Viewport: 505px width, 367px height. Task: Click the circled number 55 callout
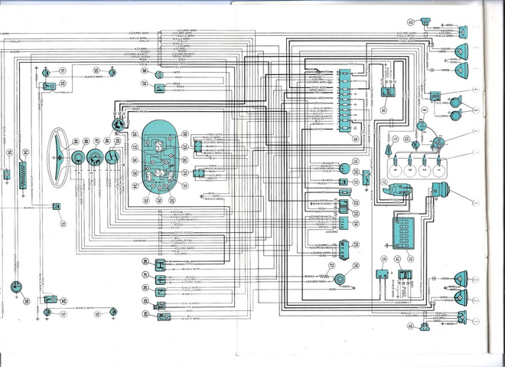pyautogui.click(x=27, y=301)
